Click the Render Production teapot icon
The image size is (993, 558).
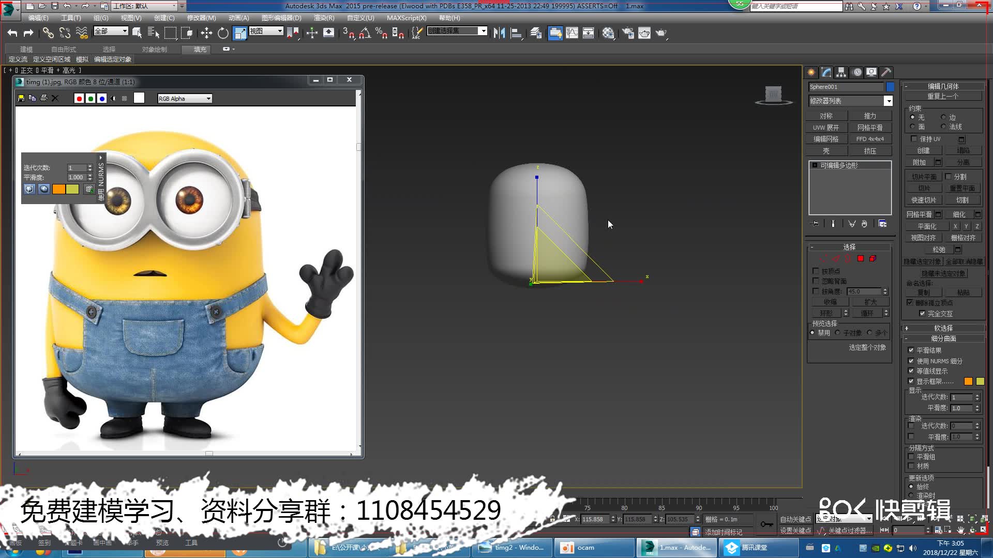[x=661, y=33]
